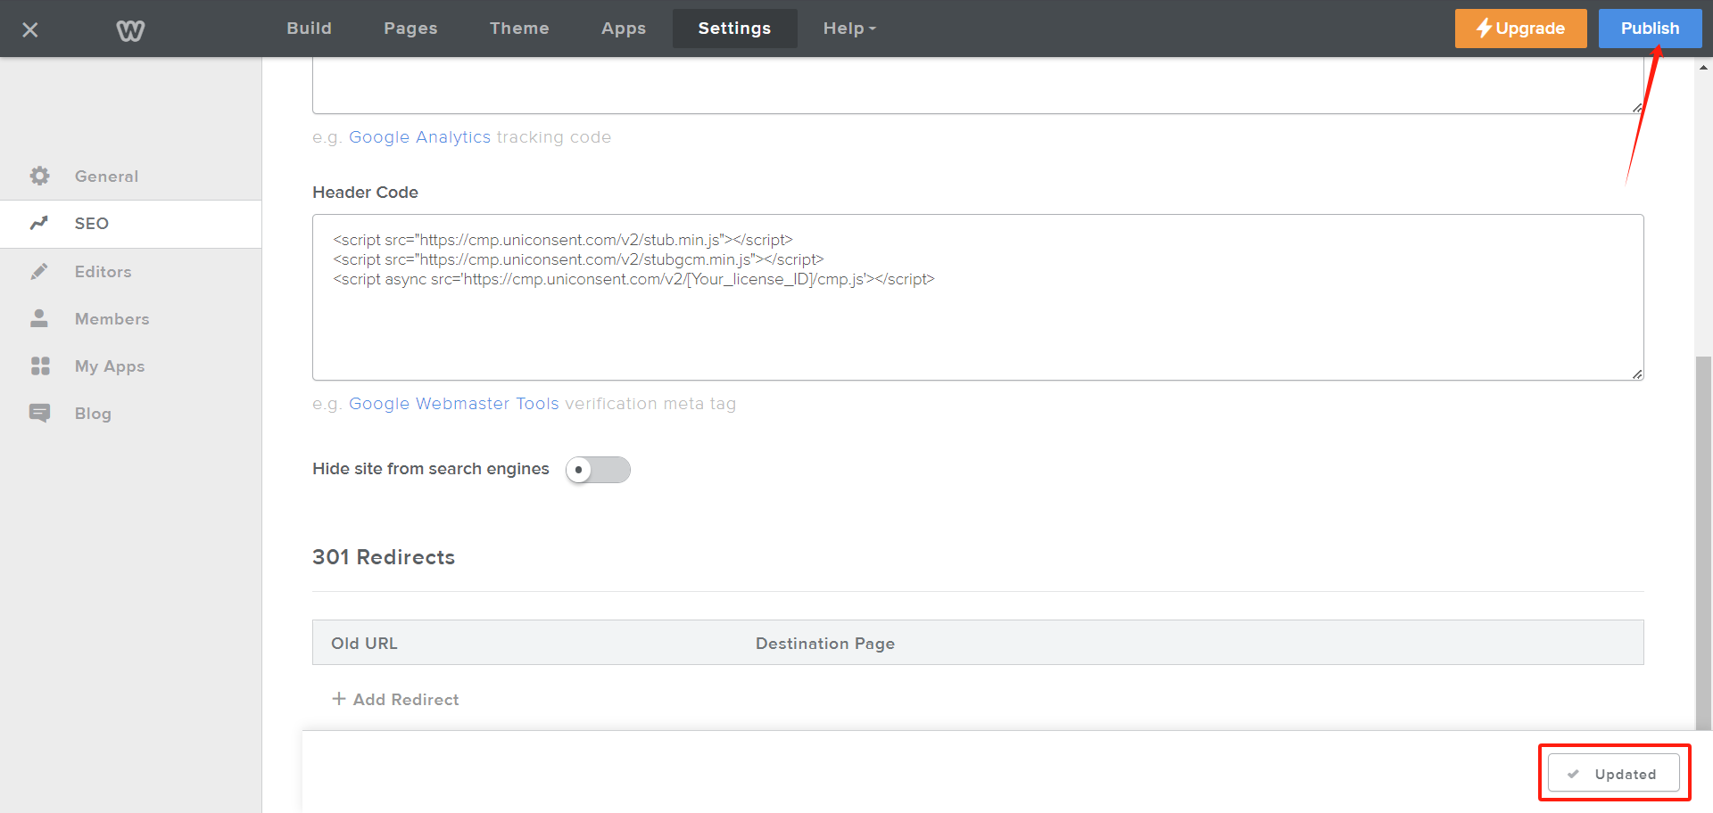Click the scrollbar up arrow
The image size is (1713, 813).
1703,67
